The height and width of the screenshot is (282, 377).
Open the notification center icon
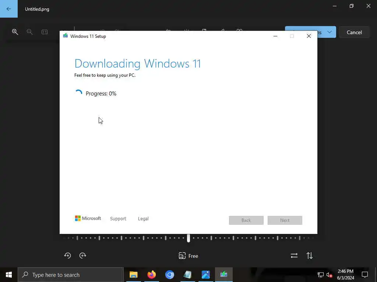pyautogui.click(x=365, y=275)
